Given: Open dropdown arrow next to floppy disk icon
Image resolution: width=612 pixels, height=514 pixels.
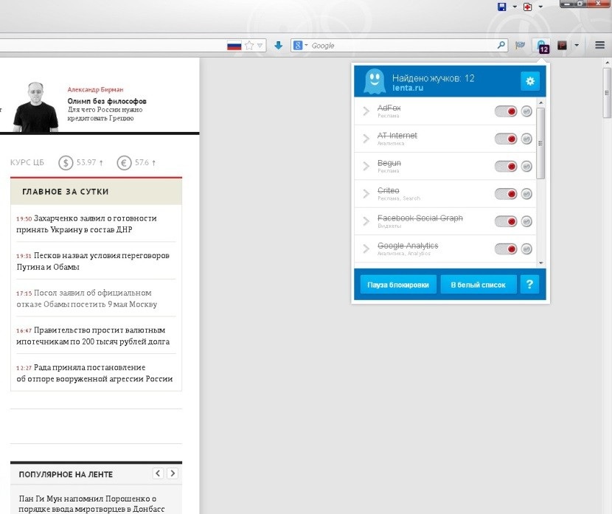Looking at the screenshot, I should [515, 7].
